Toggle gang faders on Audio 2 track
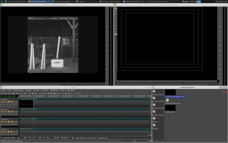The height and width of the screenshot is (143, 228). (x=8, y=122)
